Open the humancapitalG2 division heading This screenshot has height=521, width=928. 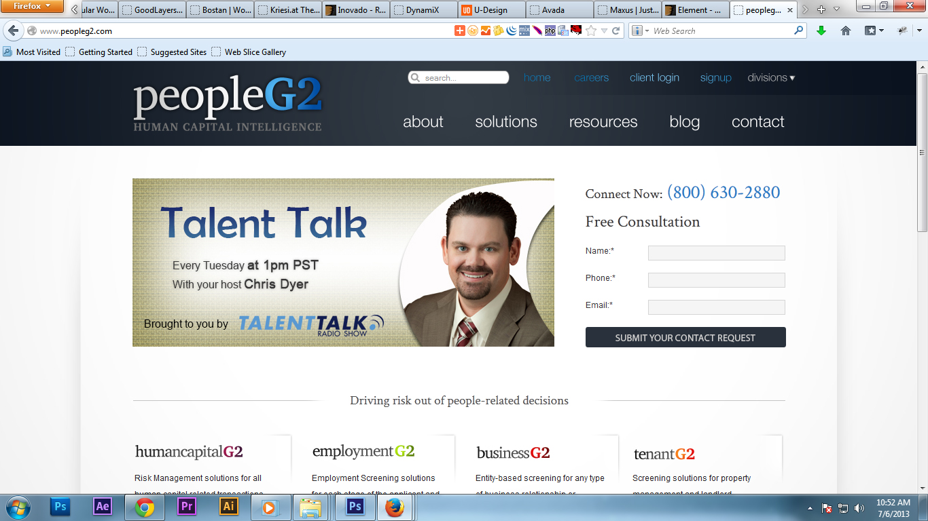click(x=189, y=452)
